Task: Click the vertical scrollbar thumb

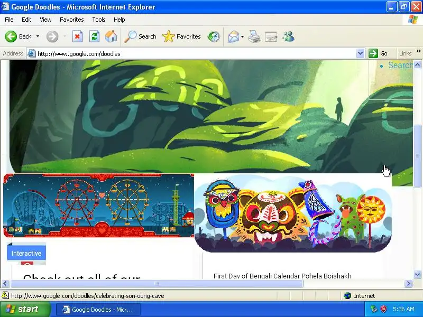Action: click(x=417, y=156)
